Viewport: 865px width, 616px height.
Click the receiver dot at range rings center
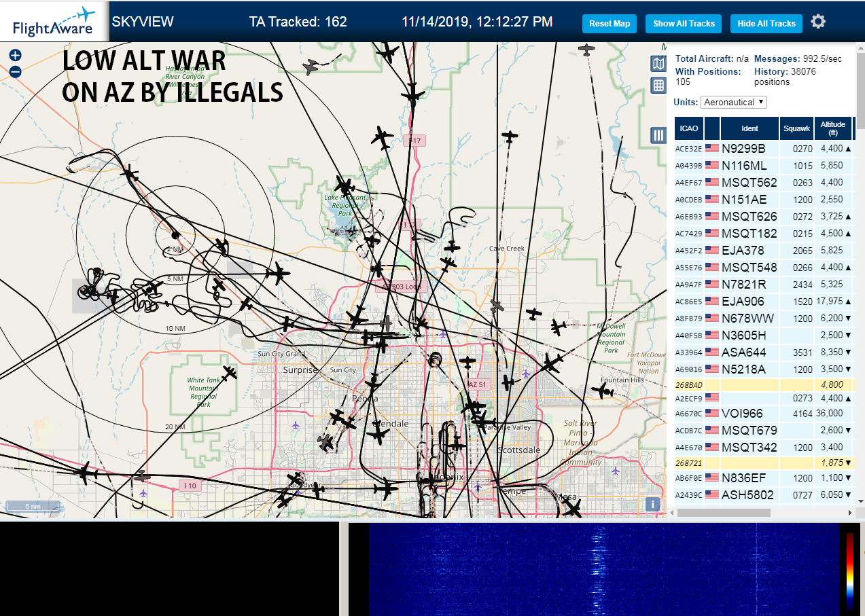175,235
